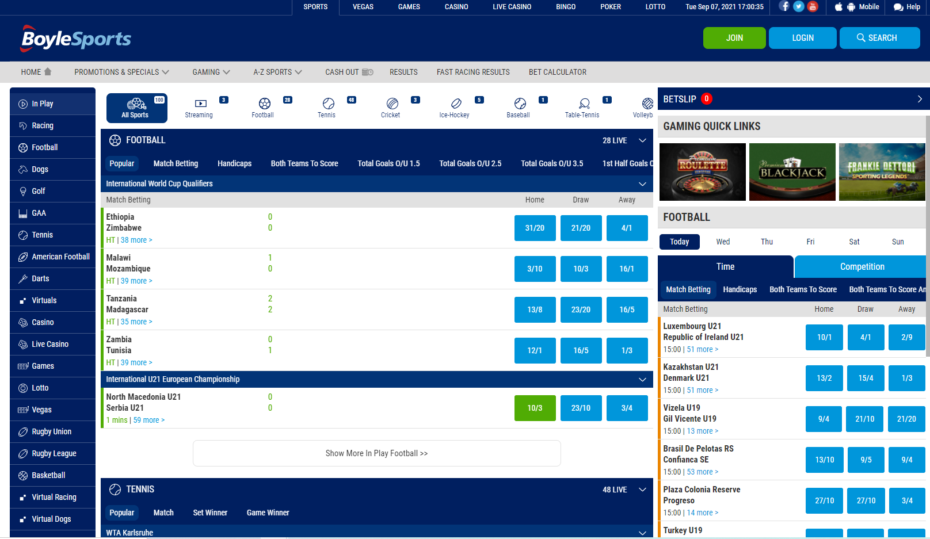The width and height of the screenshot is (930, 539).
Task: Collapse the Football 28 LIVE section
Action: 643,140
